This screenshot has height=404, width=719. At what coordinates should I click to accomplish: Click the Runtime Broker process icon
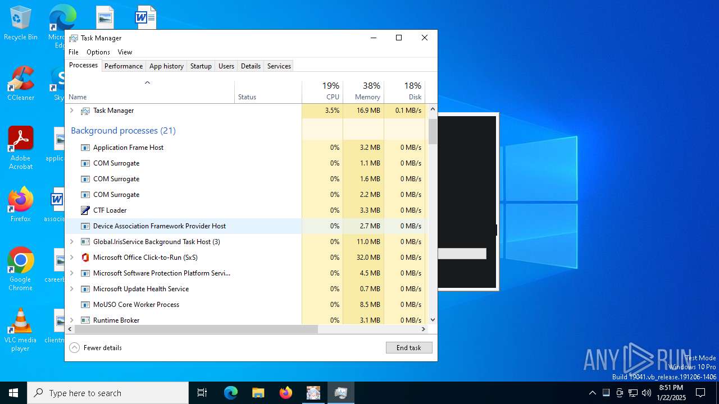tap(85, 320)
